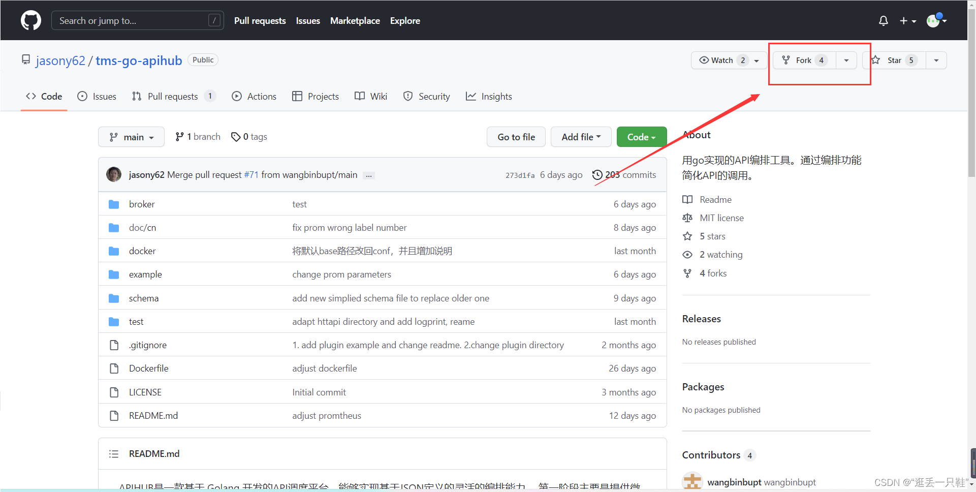Open the schema folder
Image resolution: width=976 pixels, height=492 pixels.
coord(144,298)
